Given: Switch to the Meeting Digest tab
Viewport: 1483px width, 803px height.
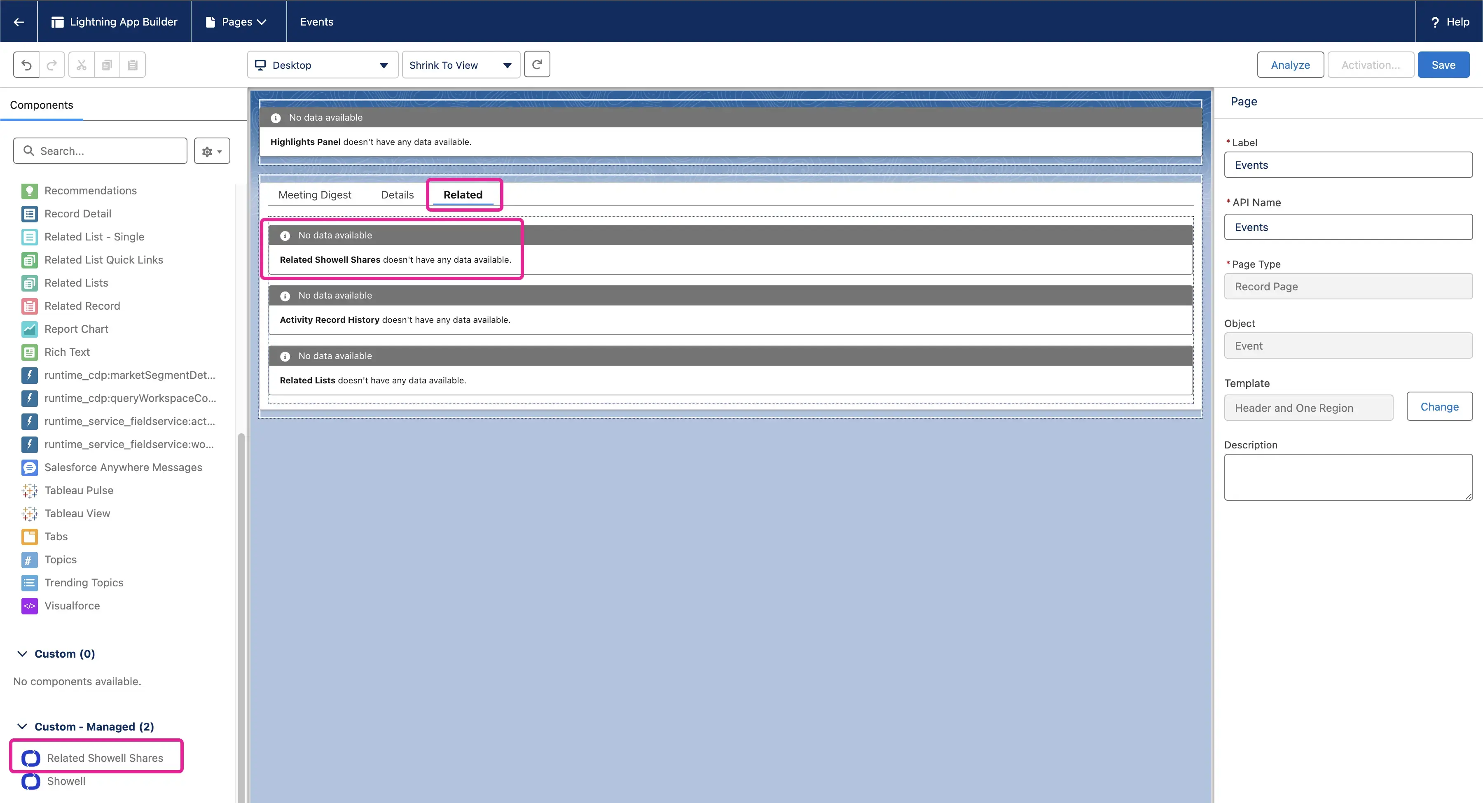Looking at the screenshot, I should 314,194.
